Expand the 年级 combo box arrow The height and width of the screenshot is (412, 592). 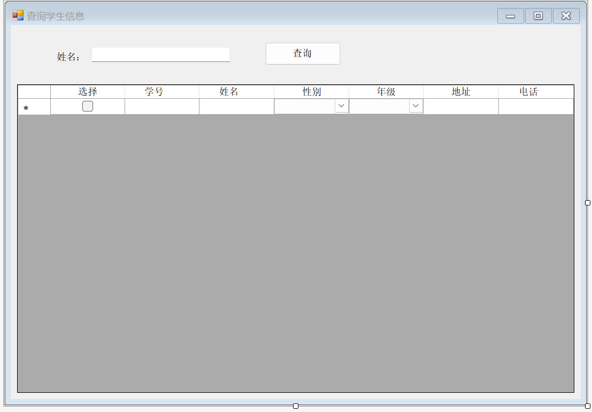click(416, 106)
